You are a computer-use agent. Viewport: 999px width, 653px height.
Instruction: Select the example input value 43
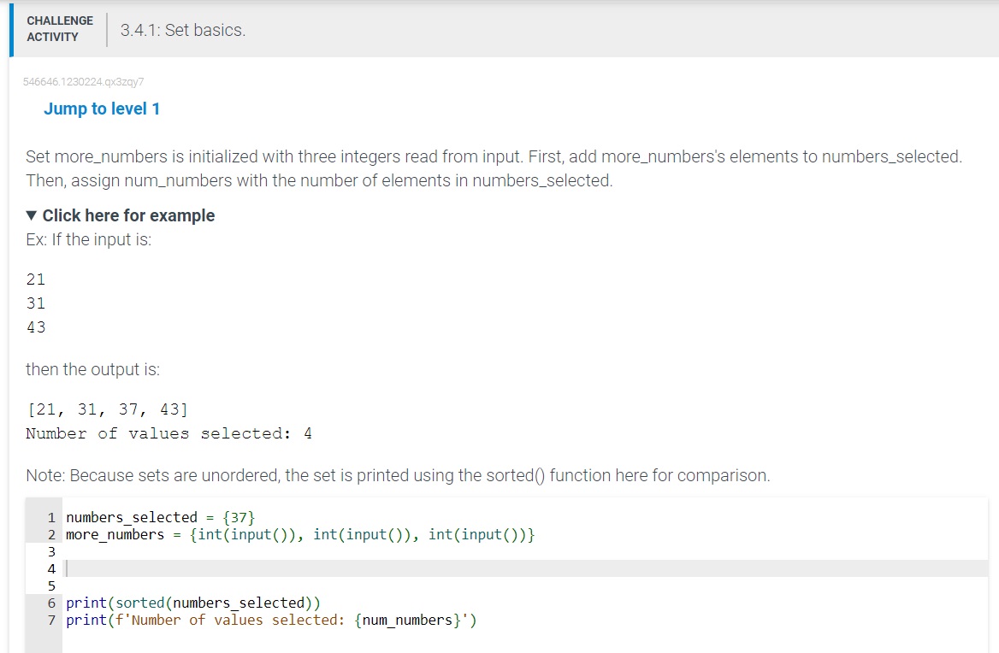[35, 327]
